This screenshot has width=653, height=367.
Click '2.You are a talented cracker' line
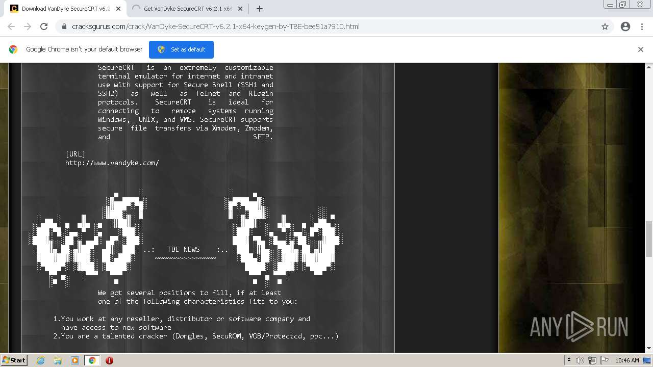[196, 336]
